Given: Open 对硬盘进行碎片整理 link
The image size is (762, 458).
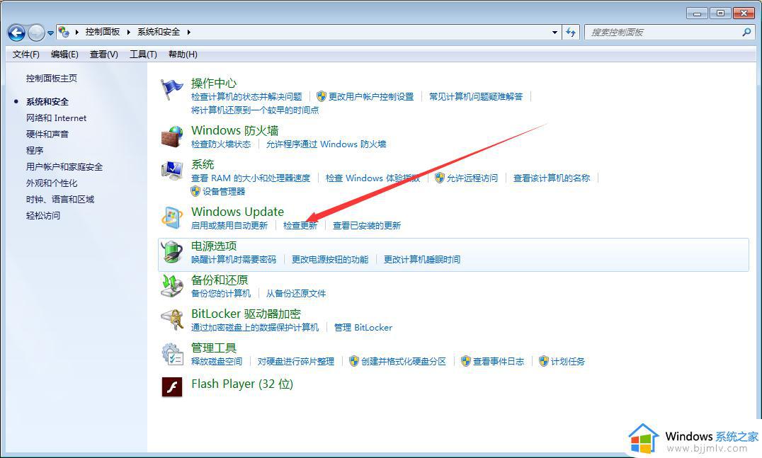Looking at the screenshot, I should [296, 361].
